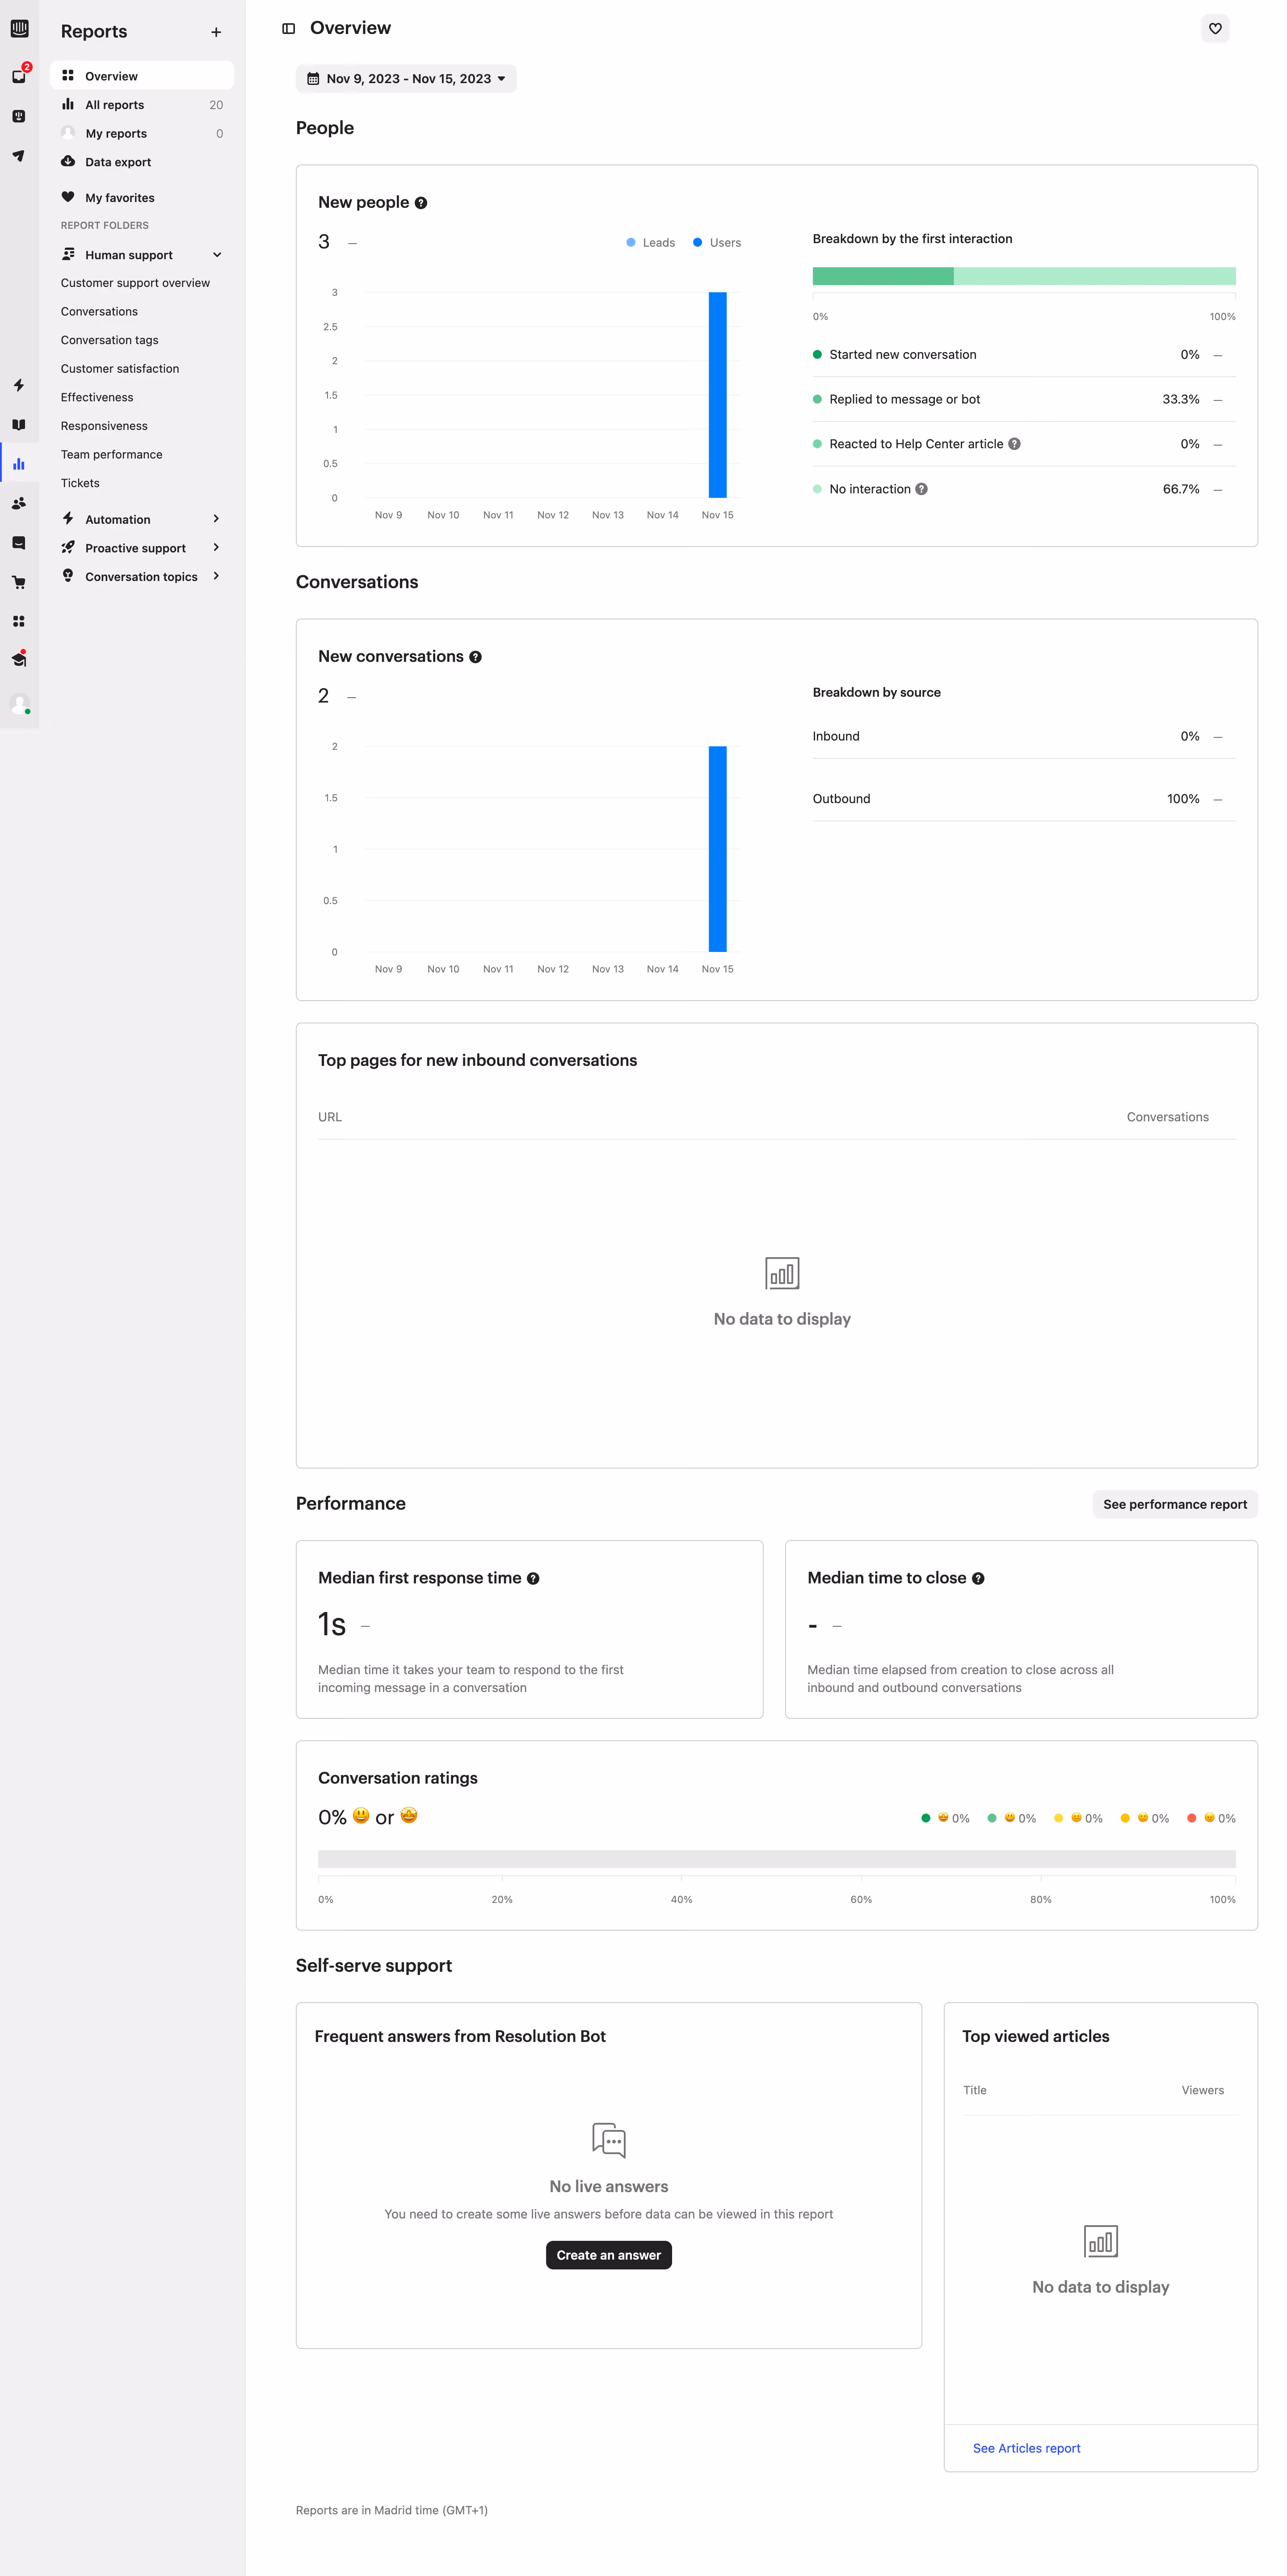Click the conversation ratings percentage bar

pyautogui.click(x=776, y=1859)
